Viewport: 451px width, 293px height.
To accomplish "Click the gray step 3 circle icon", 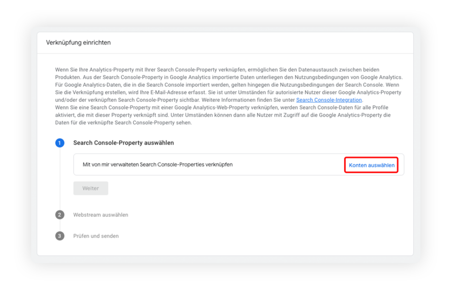I will [x=60, y=236].
